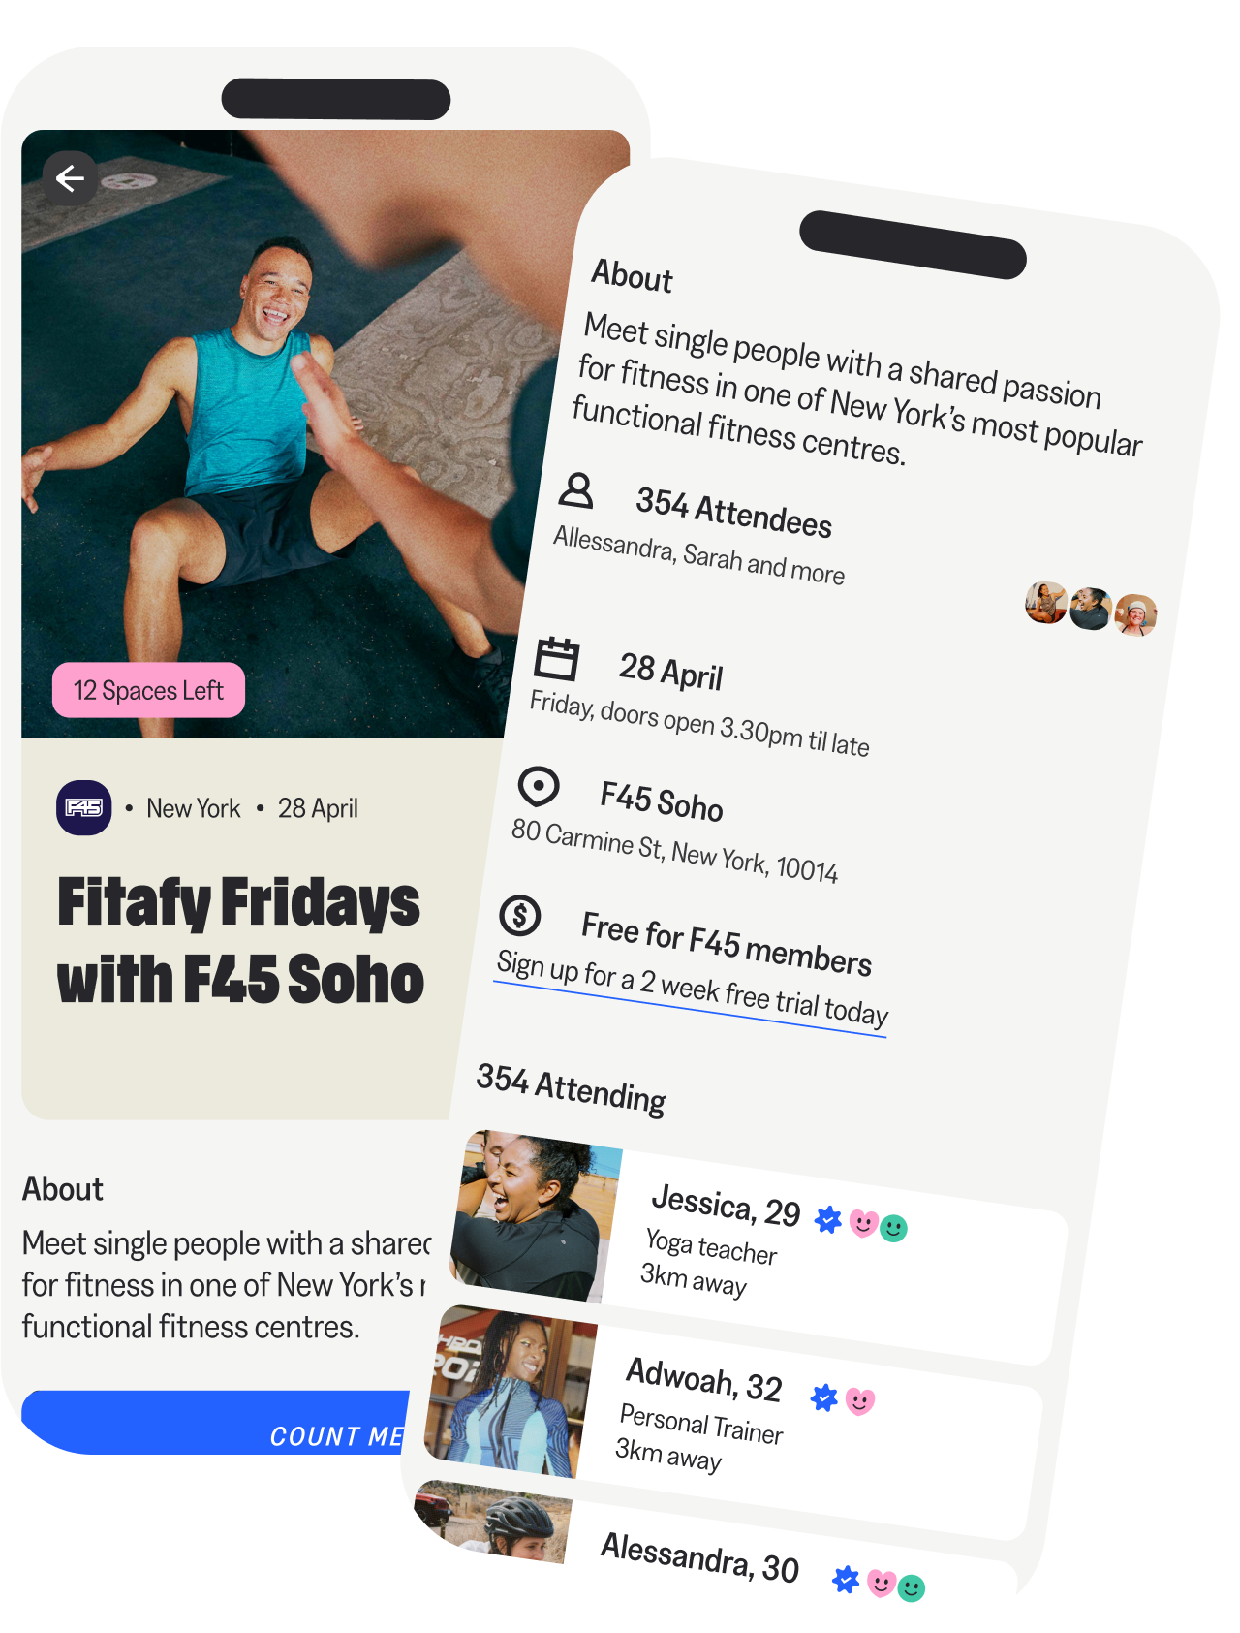The width and height of the screenshot is (1240, 1633).
Task: Click the location pin icon for F45 Soho
Action: (x=539, y=786)
